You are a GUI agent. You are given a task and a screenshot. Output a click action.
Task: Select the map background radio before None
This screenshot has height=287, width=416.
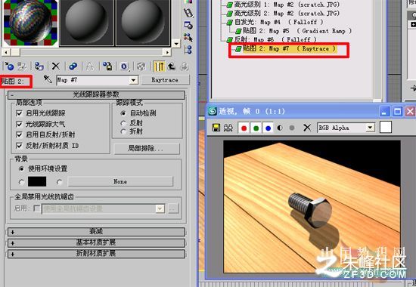pos(60,182)
